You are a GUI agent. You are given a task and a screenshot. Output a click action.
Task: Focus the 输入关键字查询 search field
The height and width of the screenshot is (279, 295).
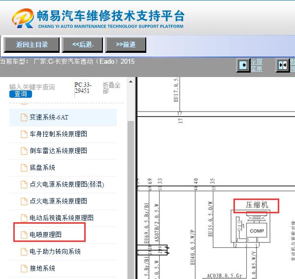point(32,87)
